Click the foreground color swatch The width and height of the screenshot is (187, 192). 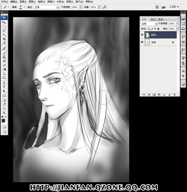[x=3, y=121]
